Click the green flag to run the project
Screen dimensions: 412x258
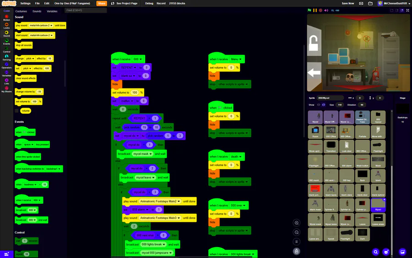click(x=309, y=10)
